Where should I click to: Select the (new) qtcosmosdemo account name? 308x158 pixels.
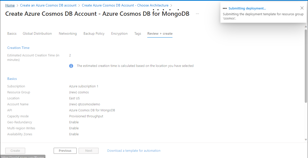[x=85, y=104]
